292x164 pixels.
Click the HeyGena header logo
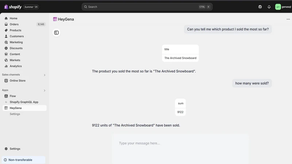click(x=55, y=19)
